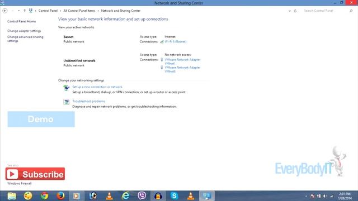This screenshot has height=201, width=358.
Task: Click the Wi-Fi signal bars icon
Action: click(x=162, y=42)
